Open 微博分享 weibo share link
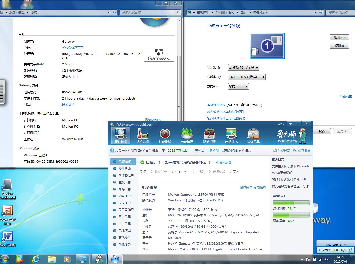The width and height of the screenshot is (355, 264). pyautogui.click(x=246, y=187)
